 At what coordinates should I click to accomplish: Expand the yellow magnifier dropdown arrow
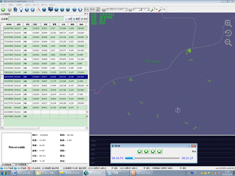tap(157, 9)
